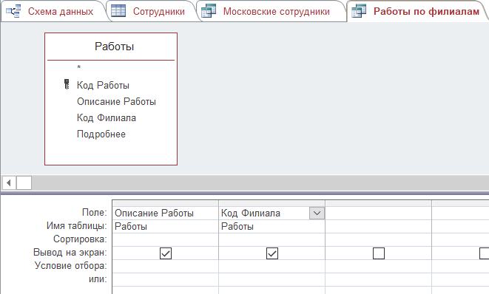This screenshot has width=489, height=294.
Task: Click the primary key icon beside Код Работы
Action: pyautogui.click(x=67, y=84)
